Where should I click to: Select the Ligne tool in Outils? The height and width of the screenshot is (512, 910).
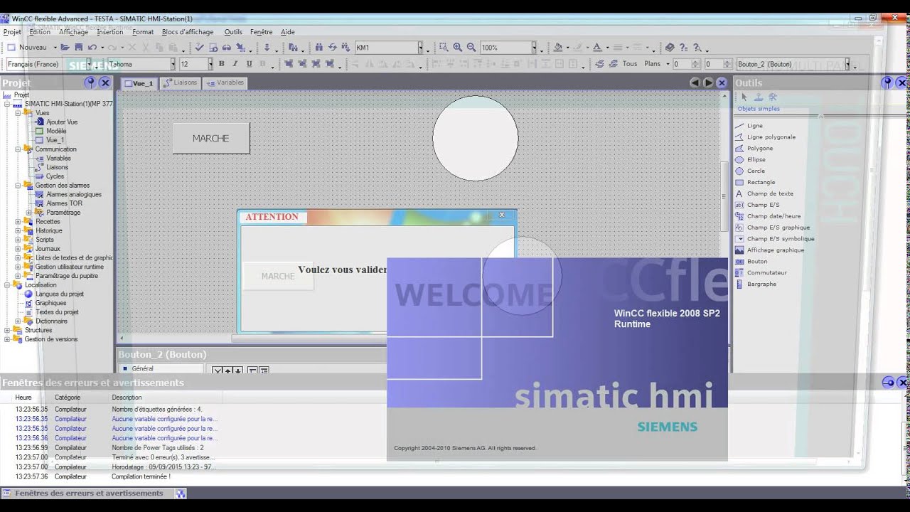(x=755, y=126)
